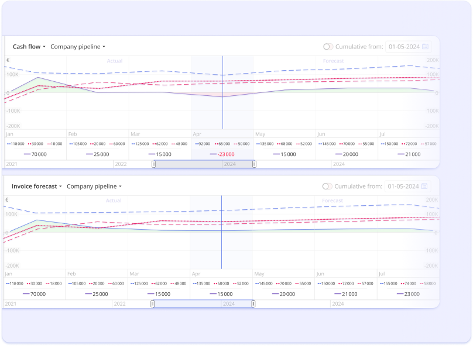Image resolution: width=473 pixels, height=346 pixels.
Task: Open Company pipeline dropdown in Invoice forecast panel
Action: coord(94,186)
